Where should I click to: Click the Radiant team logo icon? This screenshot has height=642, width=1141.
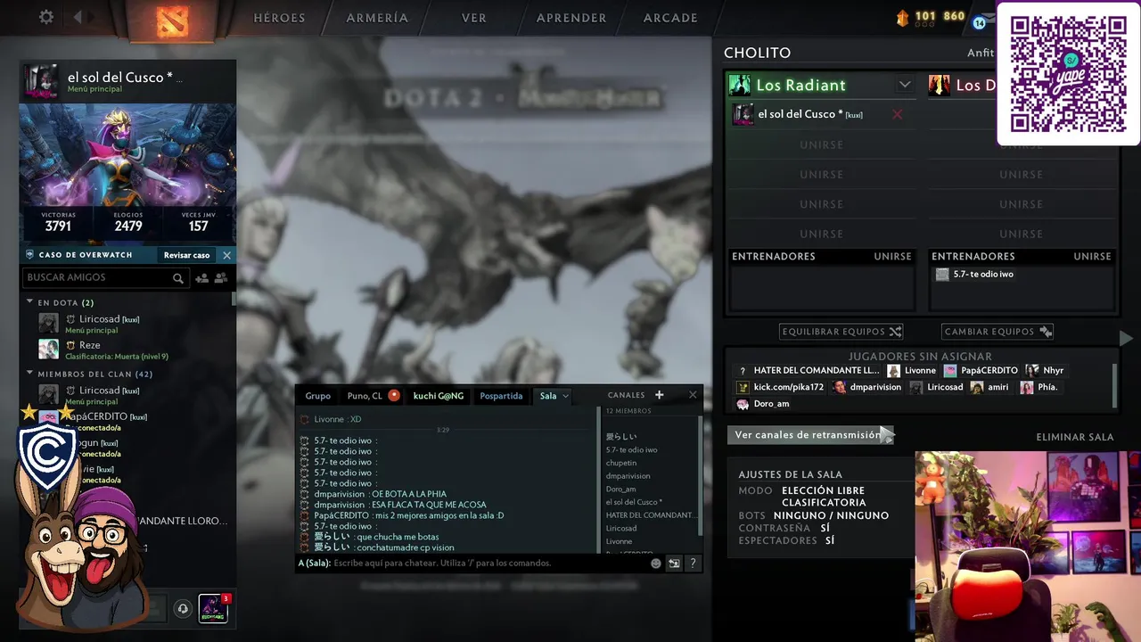pos(740,85)
